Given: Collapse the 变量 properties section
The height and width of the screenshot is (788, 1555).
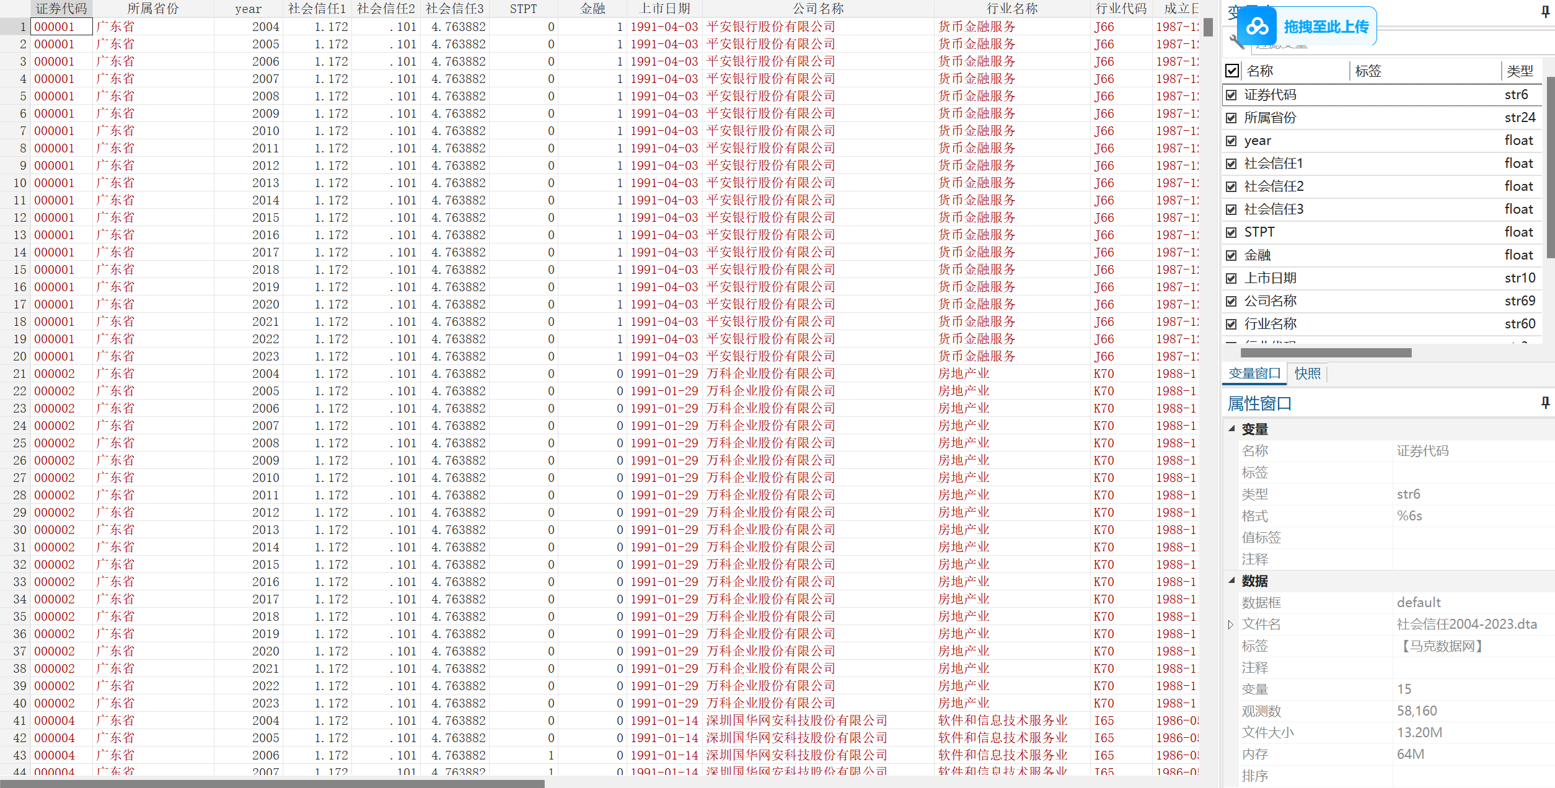Looking at the screenshot, I should click(1232, 429).
